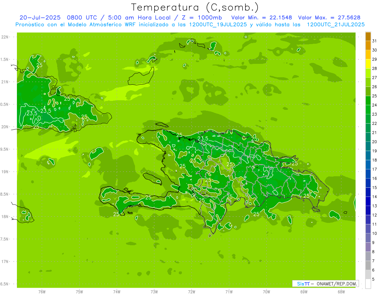
Task: Pick the purple swatch between 8 and 9
Action: coord(368,247)
